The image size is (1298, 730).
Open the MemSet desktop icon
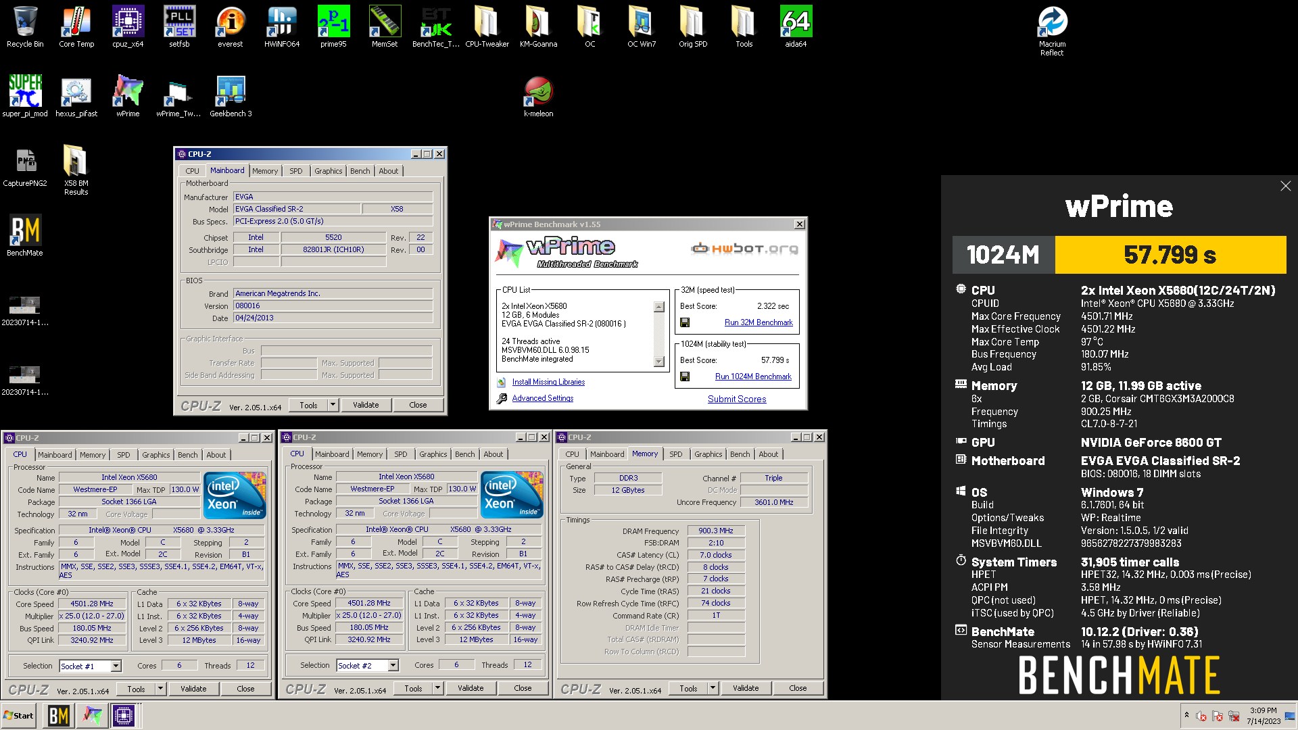(385, 27)
